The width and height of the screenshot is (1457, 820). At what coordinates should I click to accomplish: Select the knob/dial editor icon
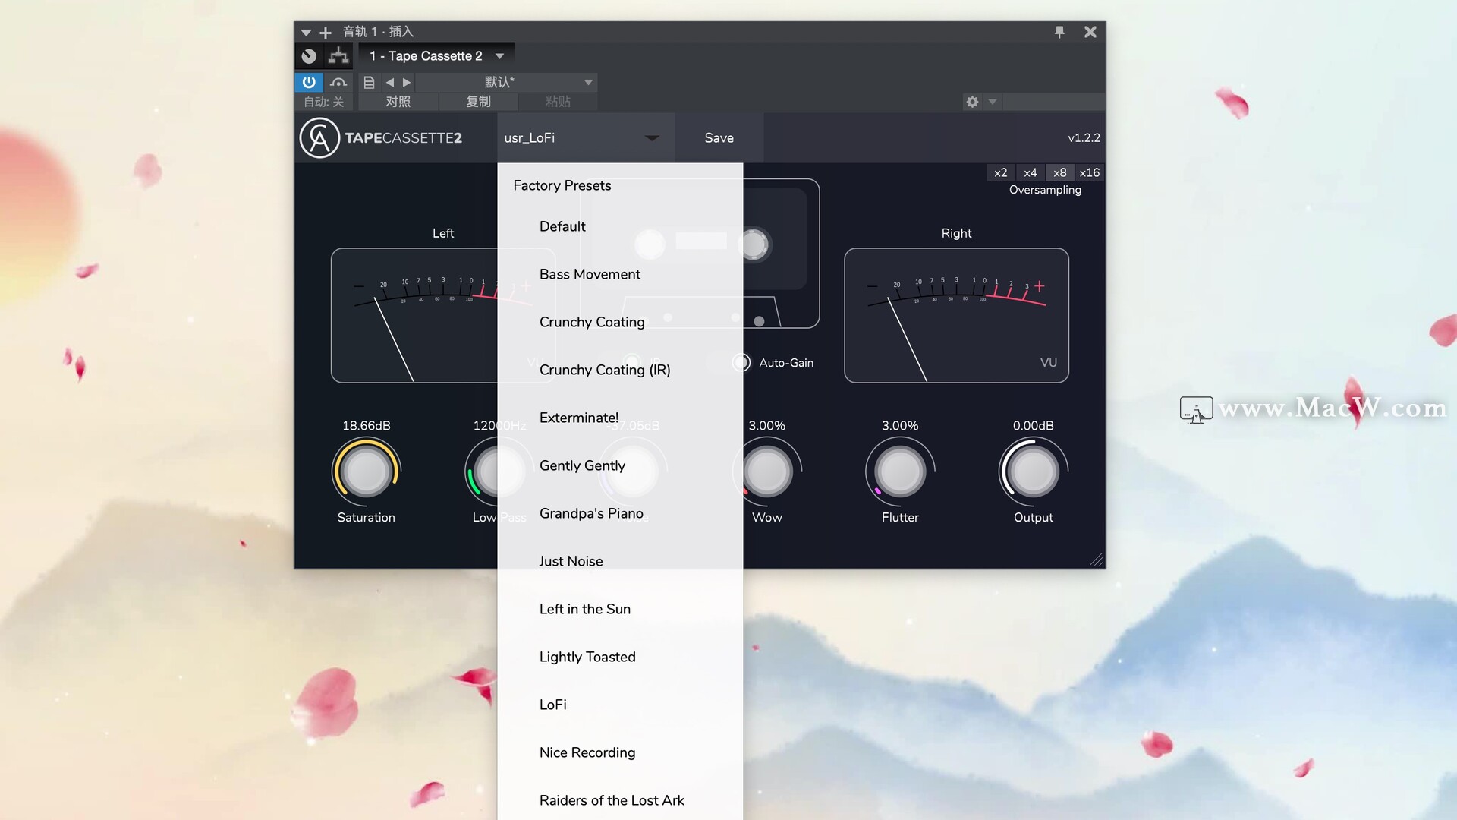coord(308,55)
